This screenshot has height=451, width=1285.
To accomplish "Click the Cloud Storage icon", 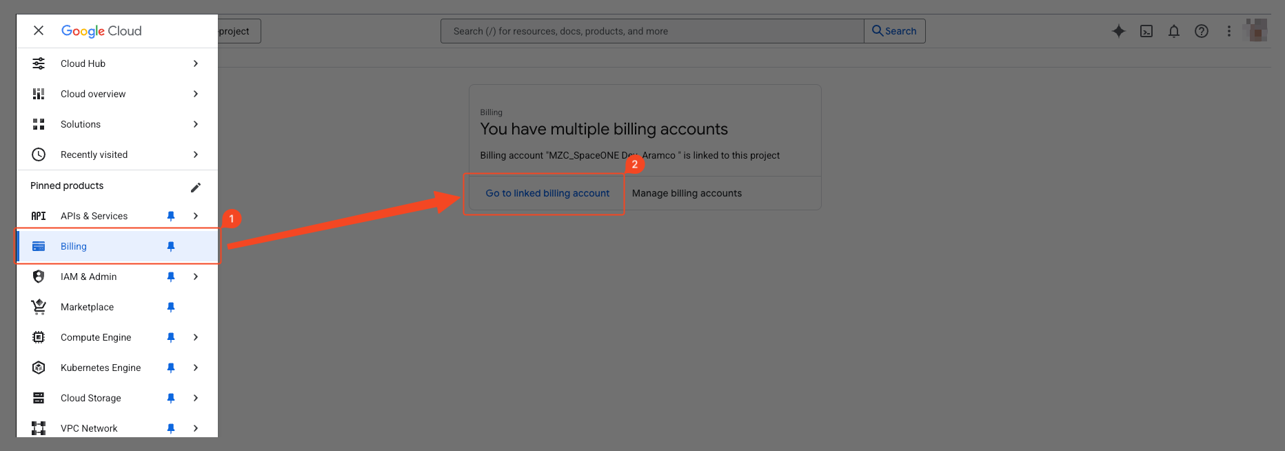I will tap(39, 398).
